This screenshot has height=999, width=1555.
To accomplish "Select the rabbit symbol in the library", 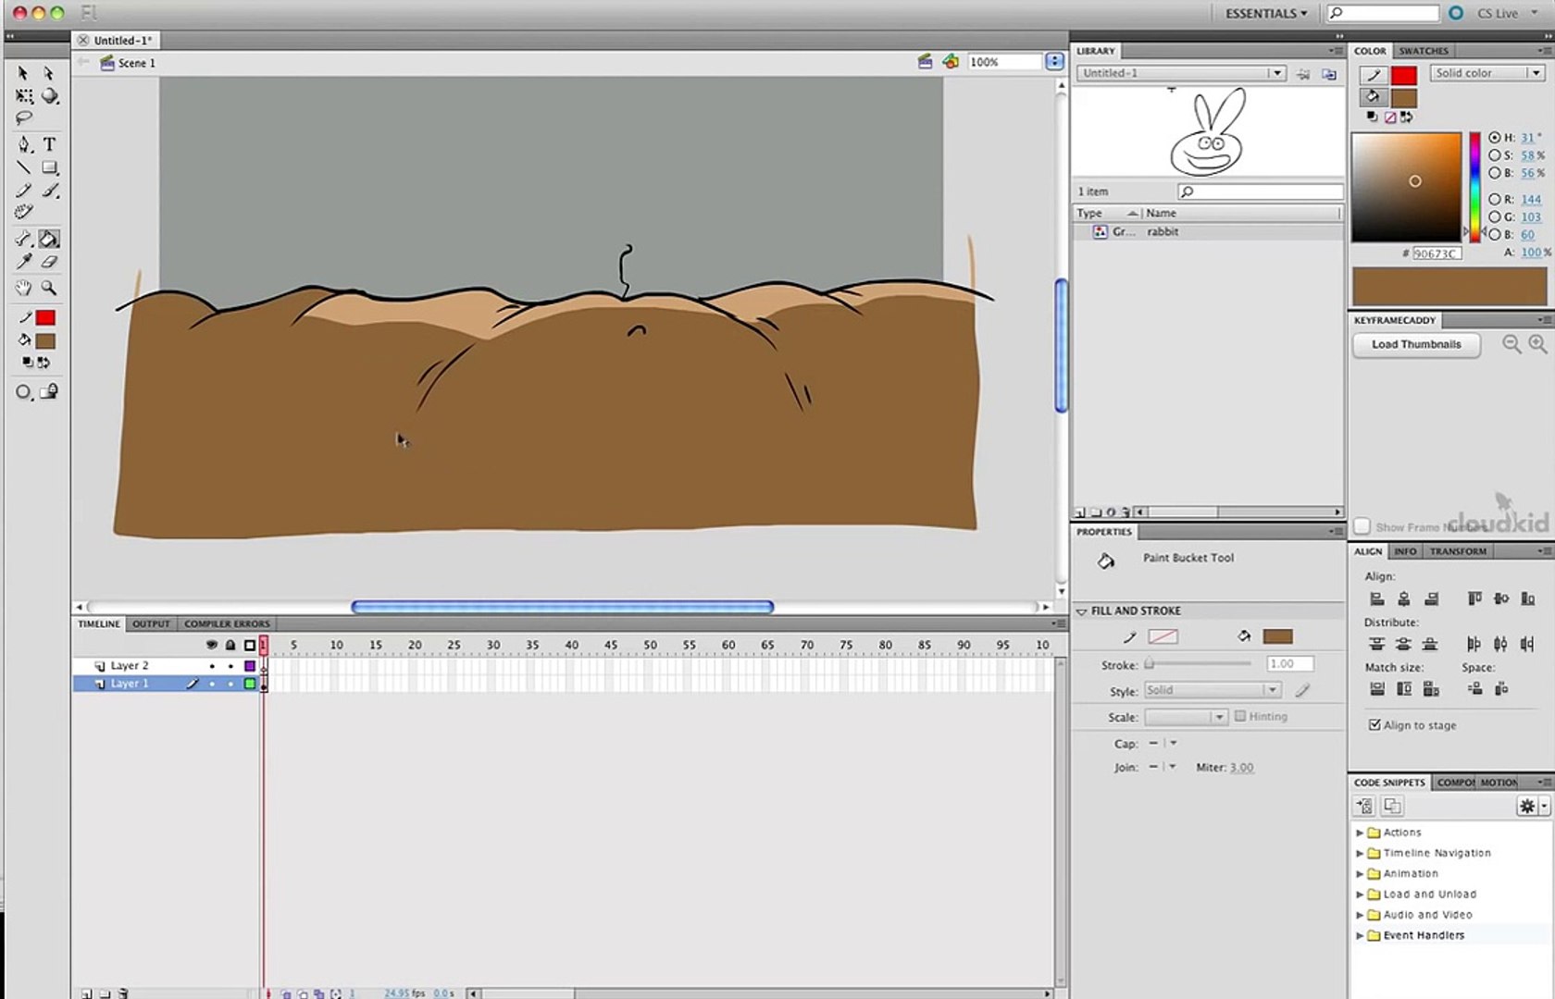I will 1163,232.
